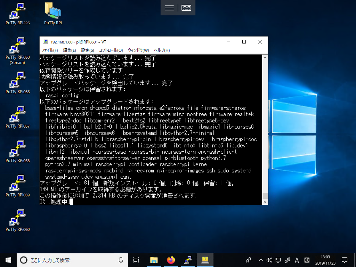Open the ファイル(F) menu
Image resolution: width=356 pixels, height=267 pixels.
click(50, 50)
